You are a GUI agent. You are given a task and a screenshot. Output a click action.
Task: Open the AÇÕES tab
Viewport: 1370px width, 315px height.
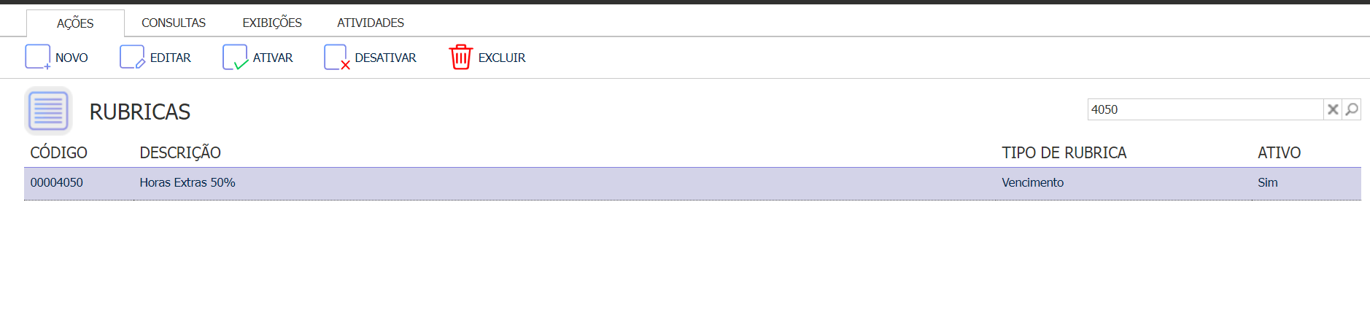(75, 23)
